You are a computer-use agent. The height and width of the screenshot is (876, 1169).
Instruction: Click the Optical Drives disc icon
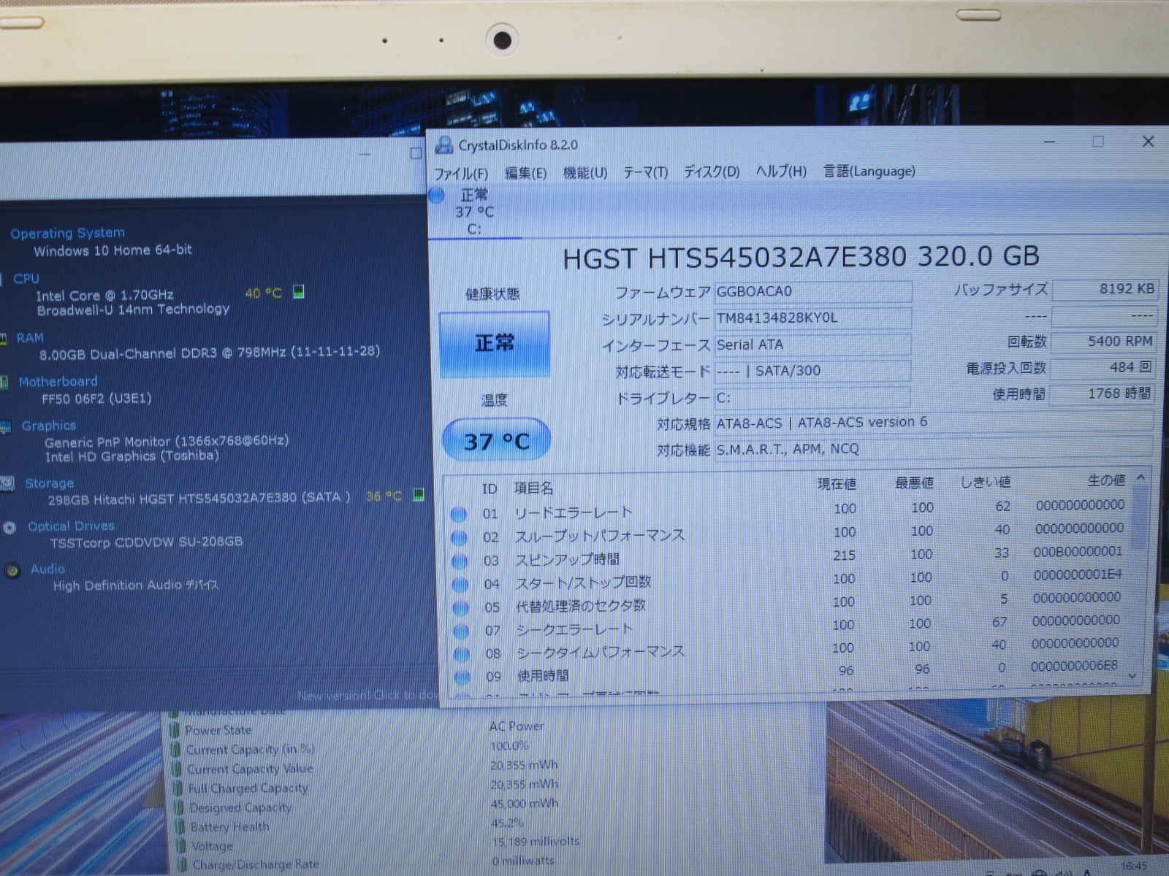coord(10,527)
